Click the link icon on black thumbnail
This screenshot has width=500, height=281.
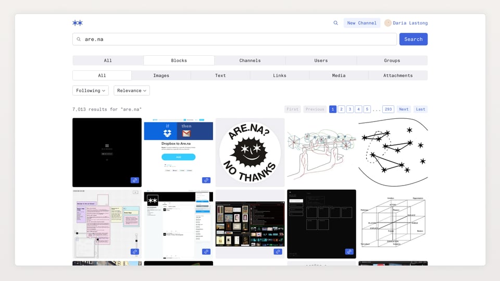[x=134, y=180]
